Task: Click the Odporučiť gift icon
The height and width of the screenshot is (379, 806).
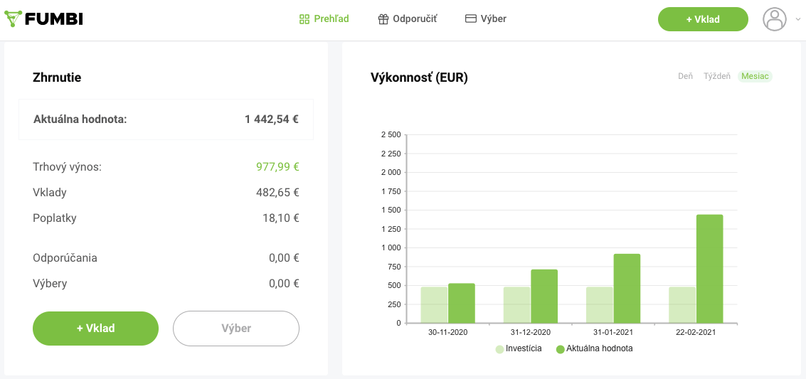Action: point(383,19)
